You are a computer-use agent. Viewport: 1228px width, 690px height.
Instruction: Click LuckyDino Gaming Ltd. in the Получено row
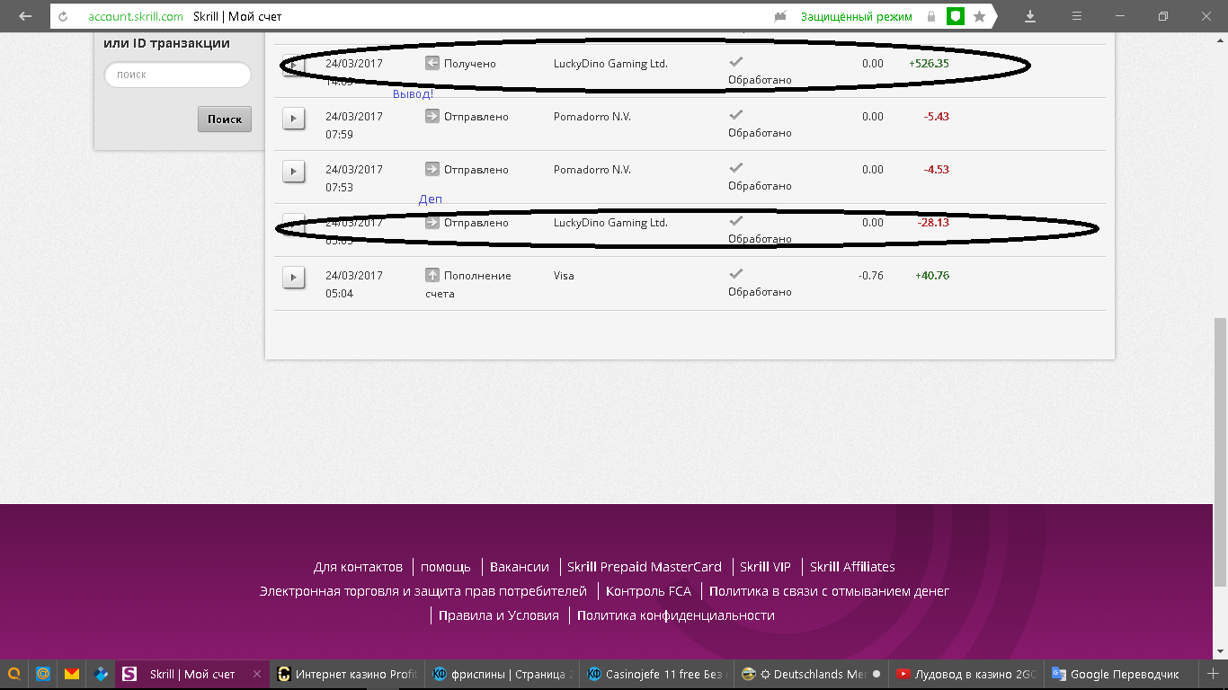(610, 64)
